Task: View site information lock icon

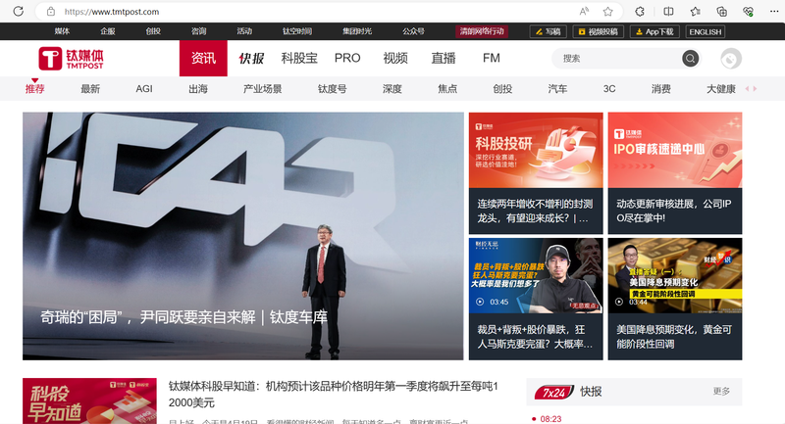Action: tap(51, 12)
